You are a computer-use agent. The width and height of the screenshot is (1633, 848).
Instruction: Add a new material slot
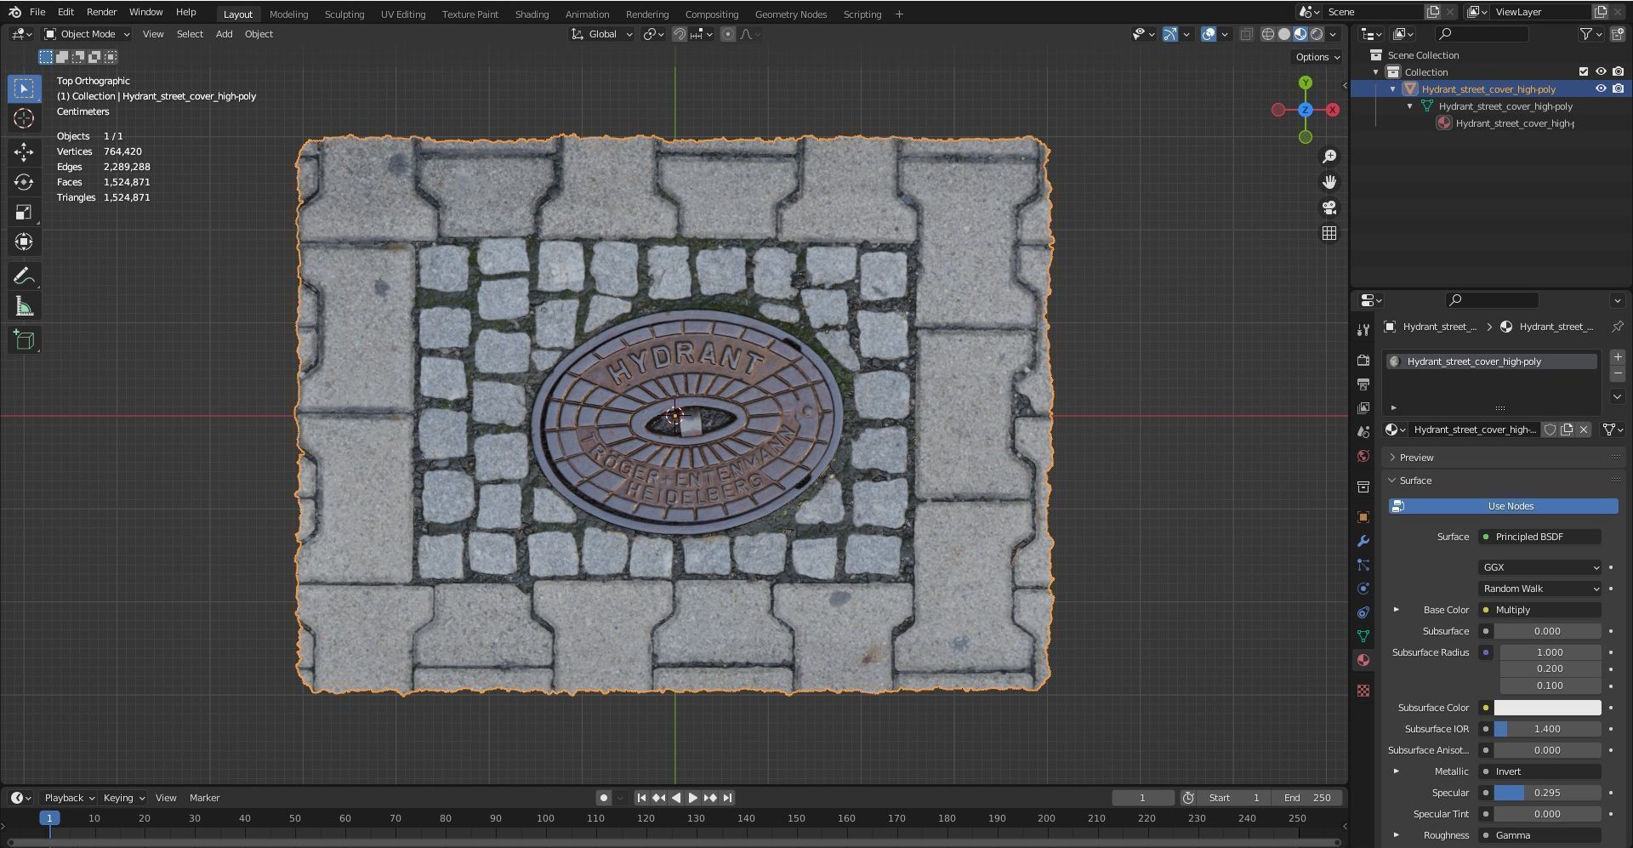pyautogui.click(x=1618, y=357)
